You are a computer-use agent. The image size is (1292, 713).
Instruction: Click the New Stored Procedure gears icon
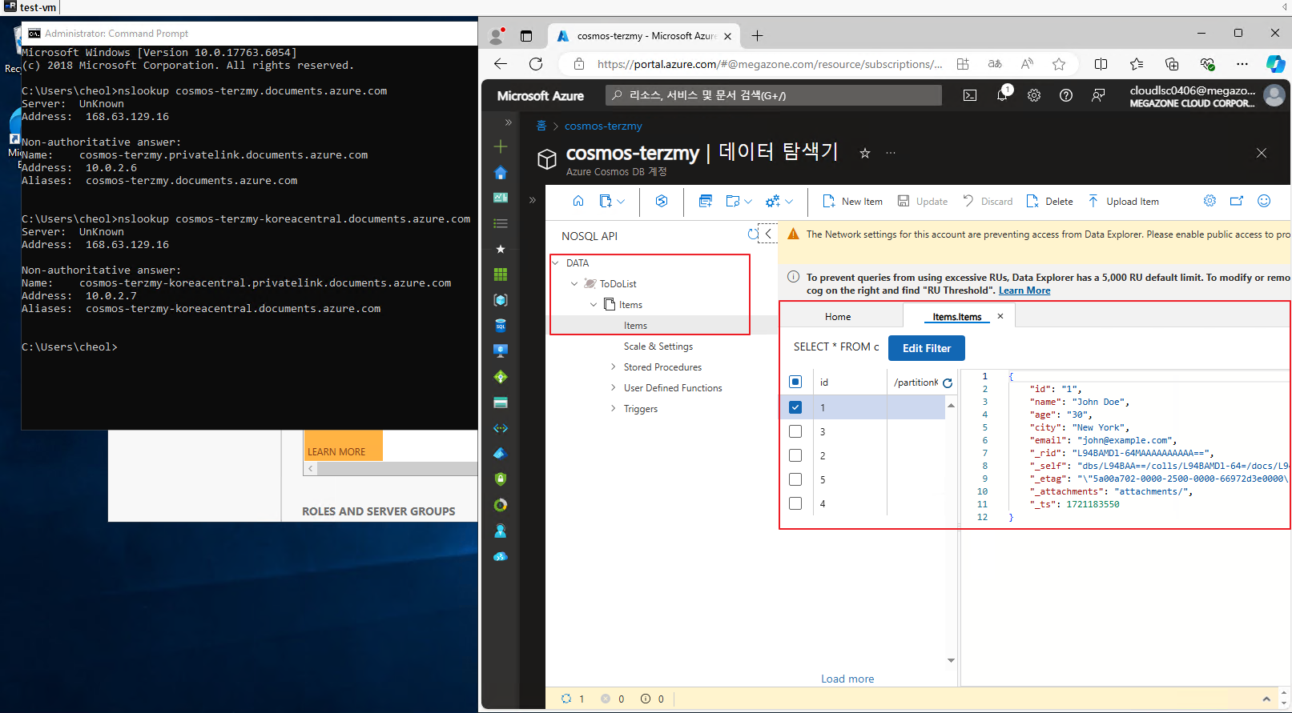(x=773, y=201)
